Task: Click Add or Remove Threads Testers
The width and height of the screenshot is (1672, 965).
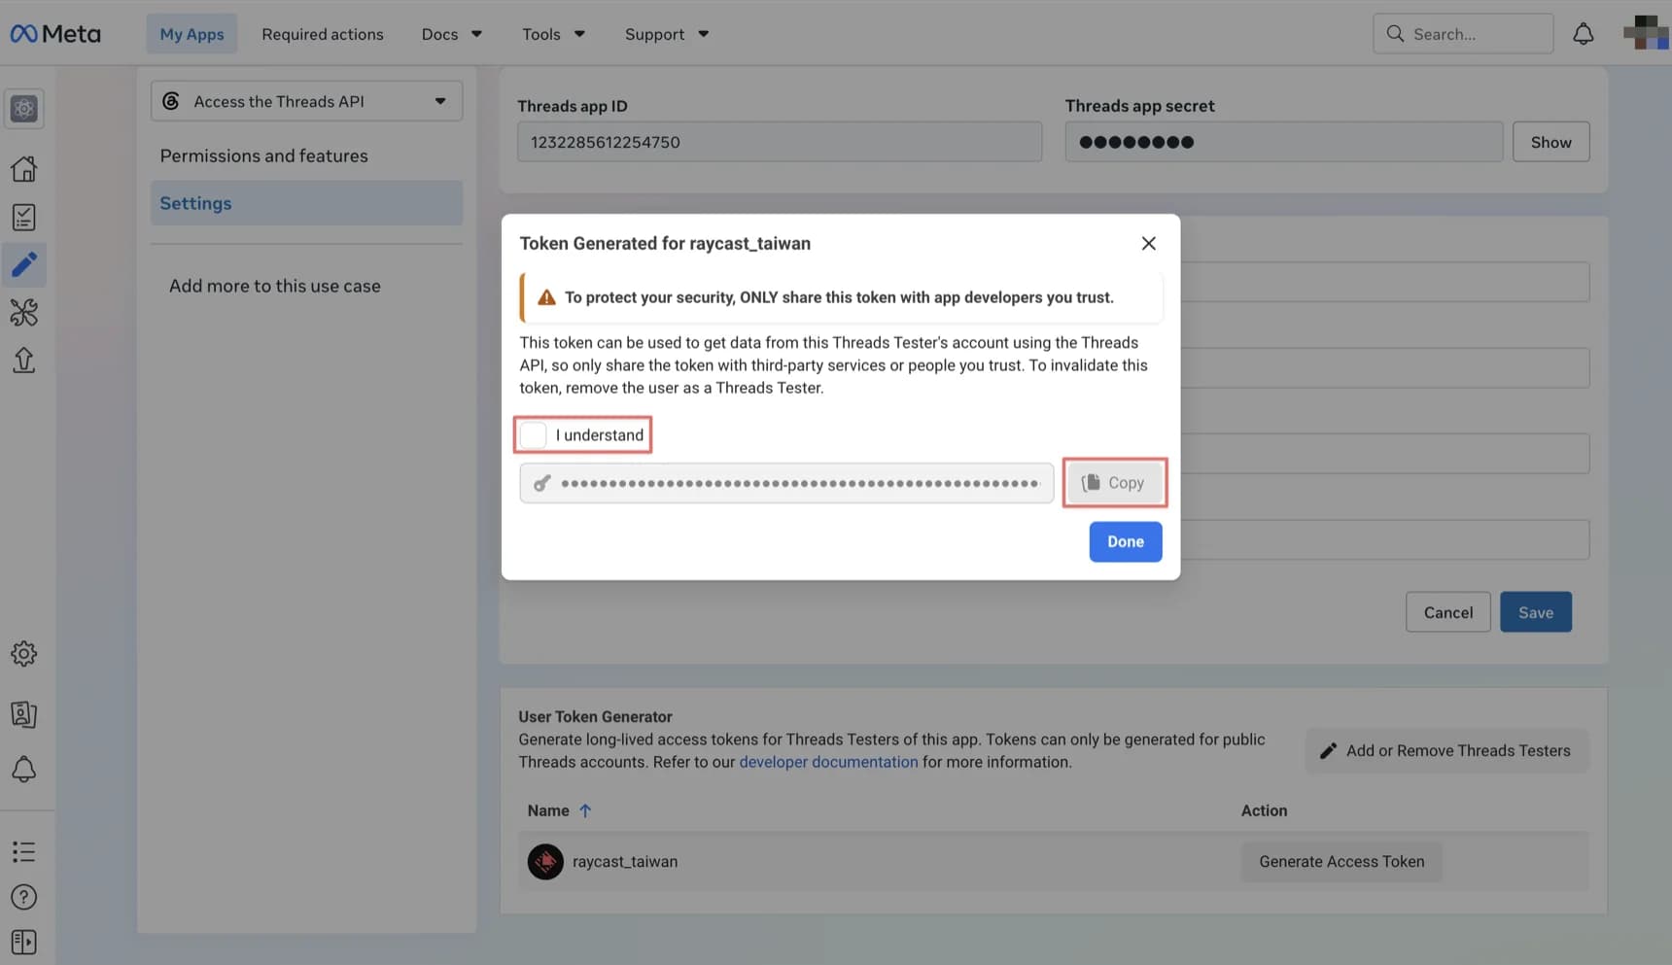Action: (1446, 750)
